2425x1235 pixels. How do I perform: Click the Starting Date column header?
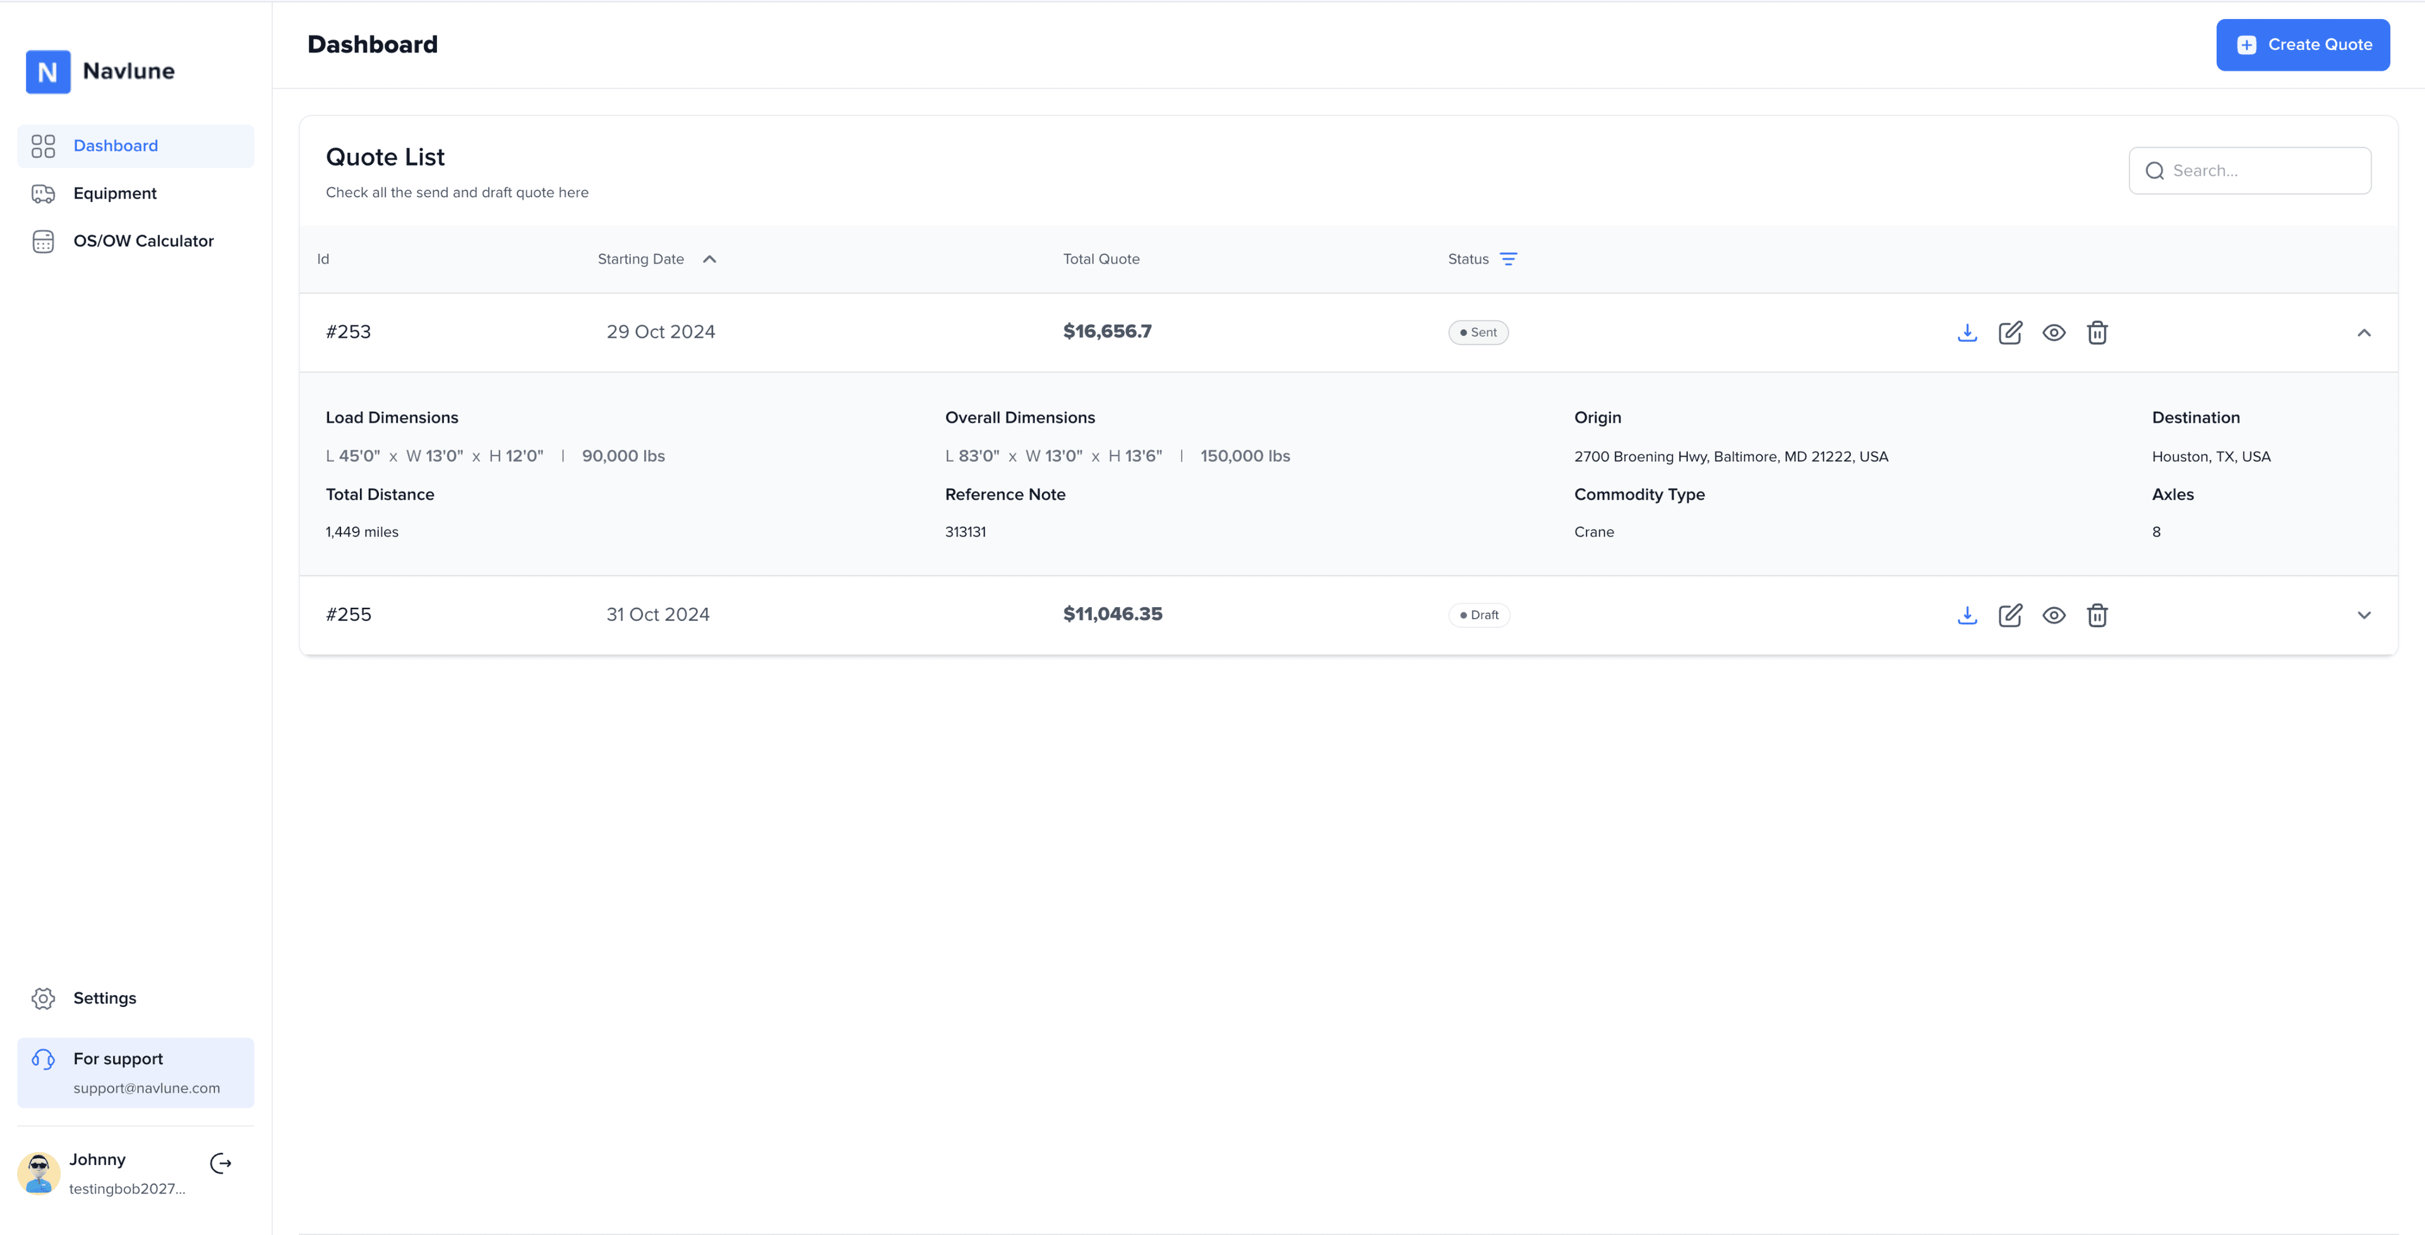[641, 259]
